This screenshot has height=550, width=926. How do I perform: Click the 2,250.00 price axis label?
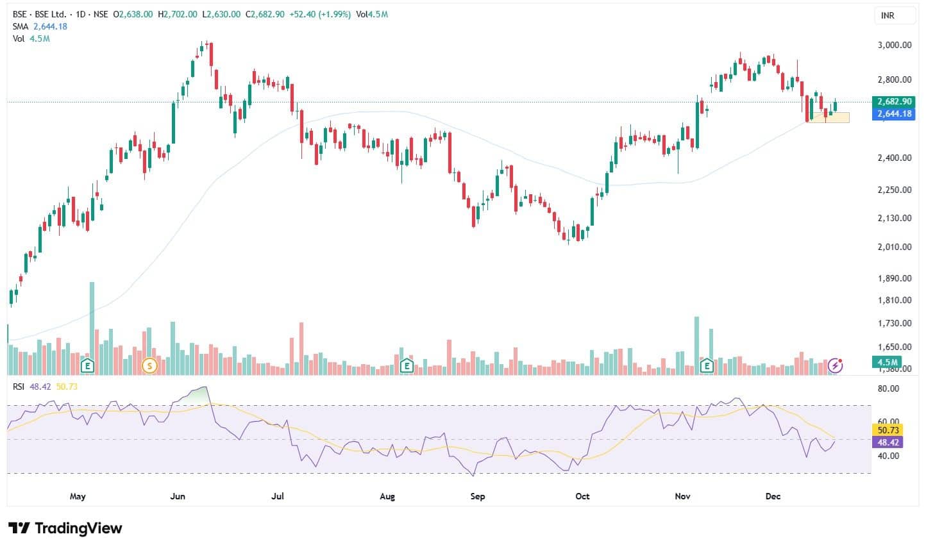(x=895, y=190)
